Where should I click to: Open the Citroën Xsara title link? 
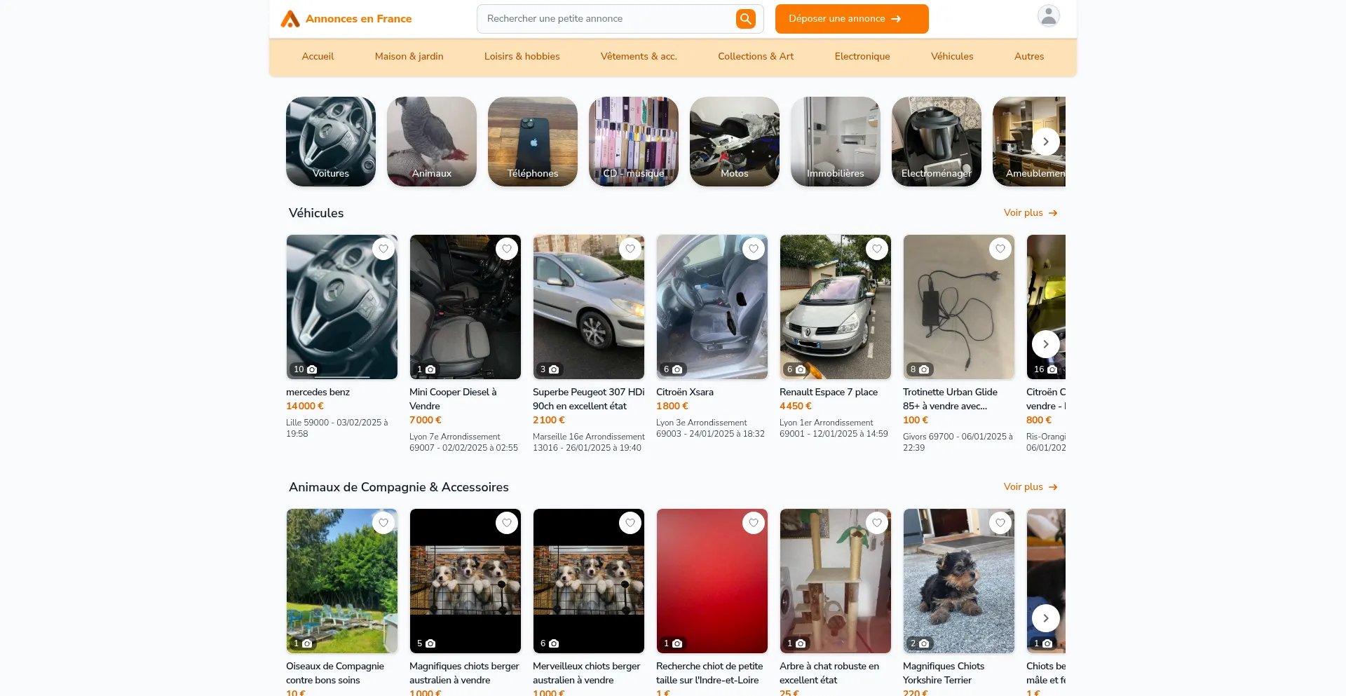tap(685, 393)
